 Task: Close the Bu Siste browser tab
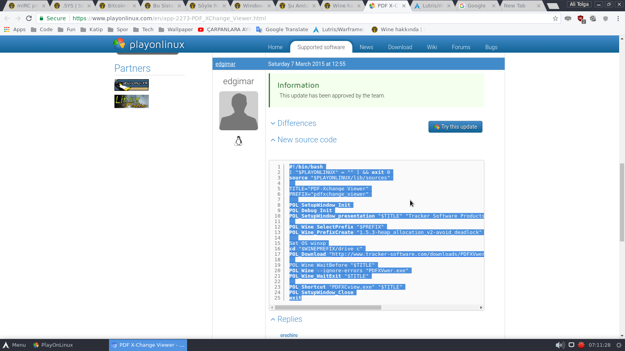pos(179,6)
